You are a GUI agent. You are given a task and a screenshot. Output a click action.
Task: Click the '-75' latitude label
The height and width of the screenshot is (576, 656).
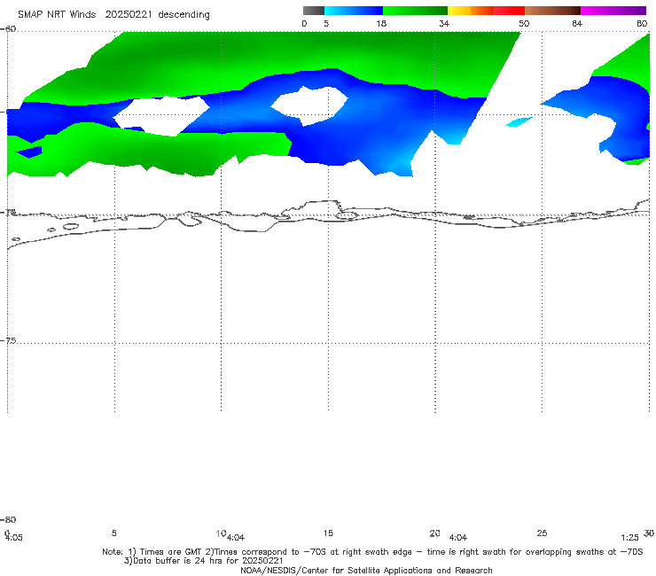click(x=8, y=340)
